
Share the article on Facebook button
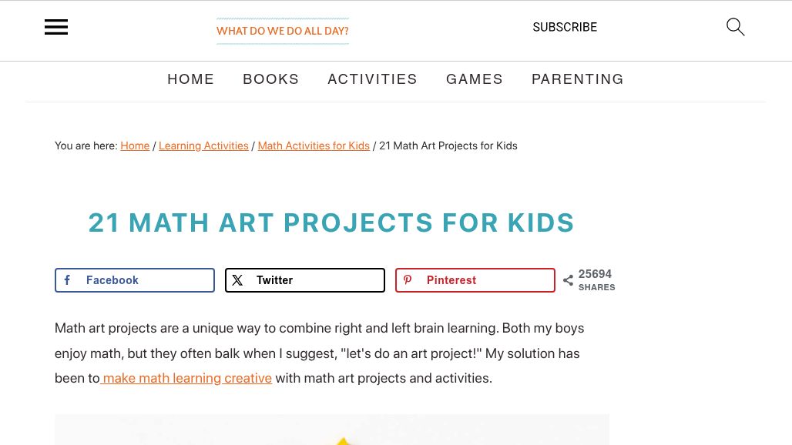135,280
